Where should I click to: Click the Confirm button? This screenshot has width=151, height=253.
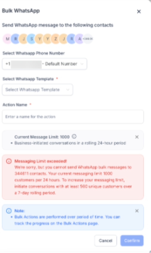tap(132, 240)
